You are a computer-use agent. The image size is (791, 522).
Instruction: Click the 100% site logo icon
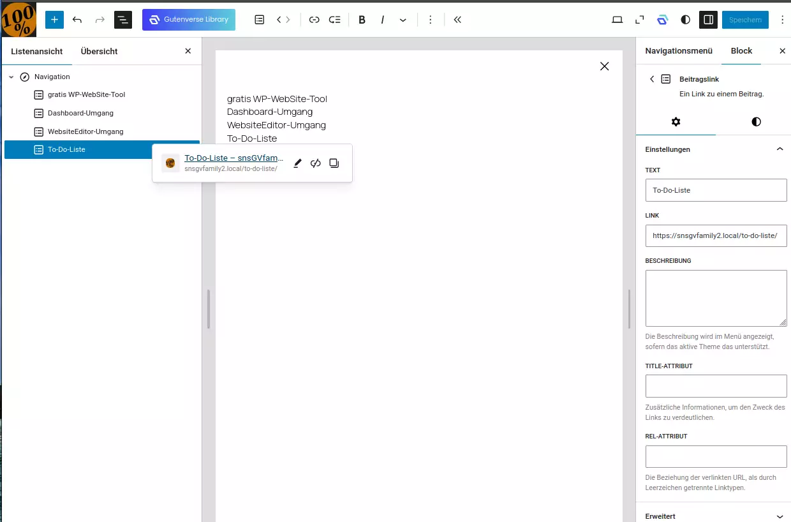(x=19, y=19)
